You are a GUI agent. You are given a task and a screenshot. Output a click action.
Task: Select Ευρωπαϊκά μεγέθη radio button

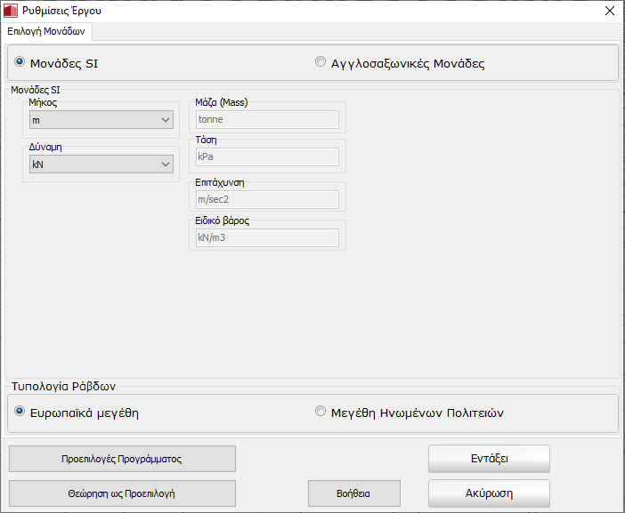pos(20,413)
